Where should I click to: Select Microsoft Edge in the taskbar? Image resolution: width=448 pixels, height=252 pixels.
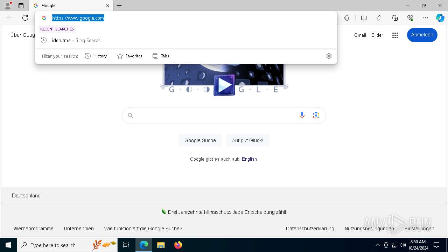pyautogui.click(x=144, y=245)
